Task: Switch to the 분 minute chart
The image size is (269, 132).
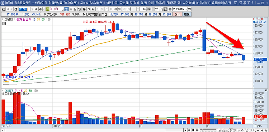Action: coord(84,9)
